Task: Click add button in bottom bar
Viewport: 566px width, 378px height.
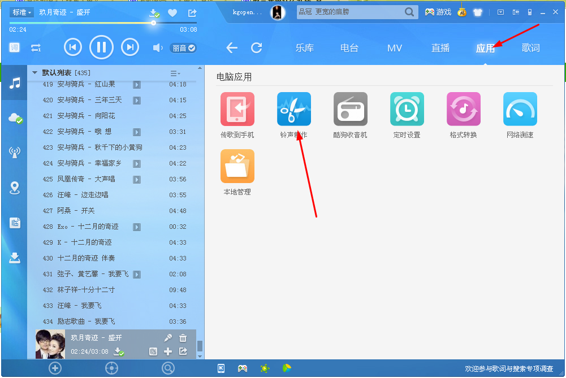Action: 55,368
